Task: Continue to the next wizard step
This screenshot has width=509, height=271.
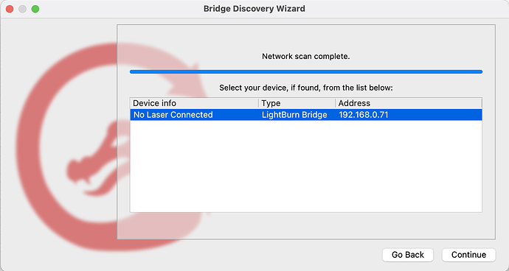Action: [x=468, y=255]
